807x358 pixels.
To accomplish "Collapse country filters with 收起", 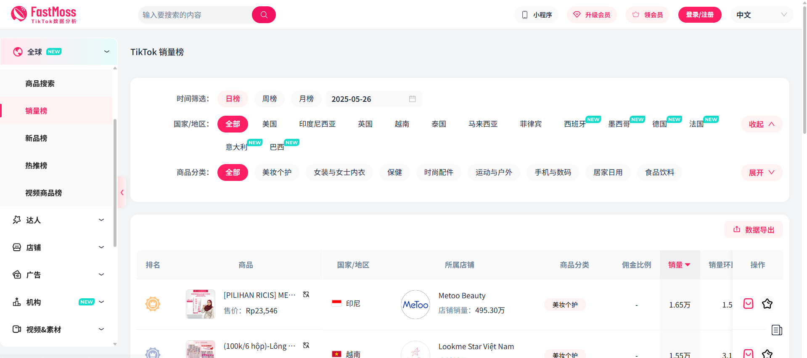I will tap(762, 124).
